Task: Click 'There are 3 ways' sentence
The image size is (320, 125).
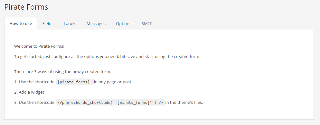Action: click(x=63, y=72)
